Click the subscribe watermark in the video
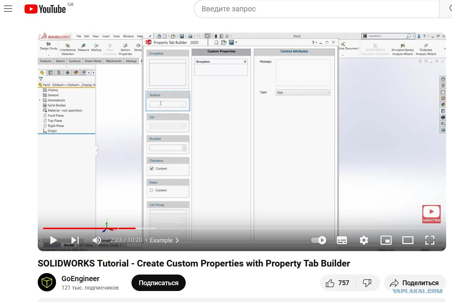The image size is (452, 302). click(431, 214)
